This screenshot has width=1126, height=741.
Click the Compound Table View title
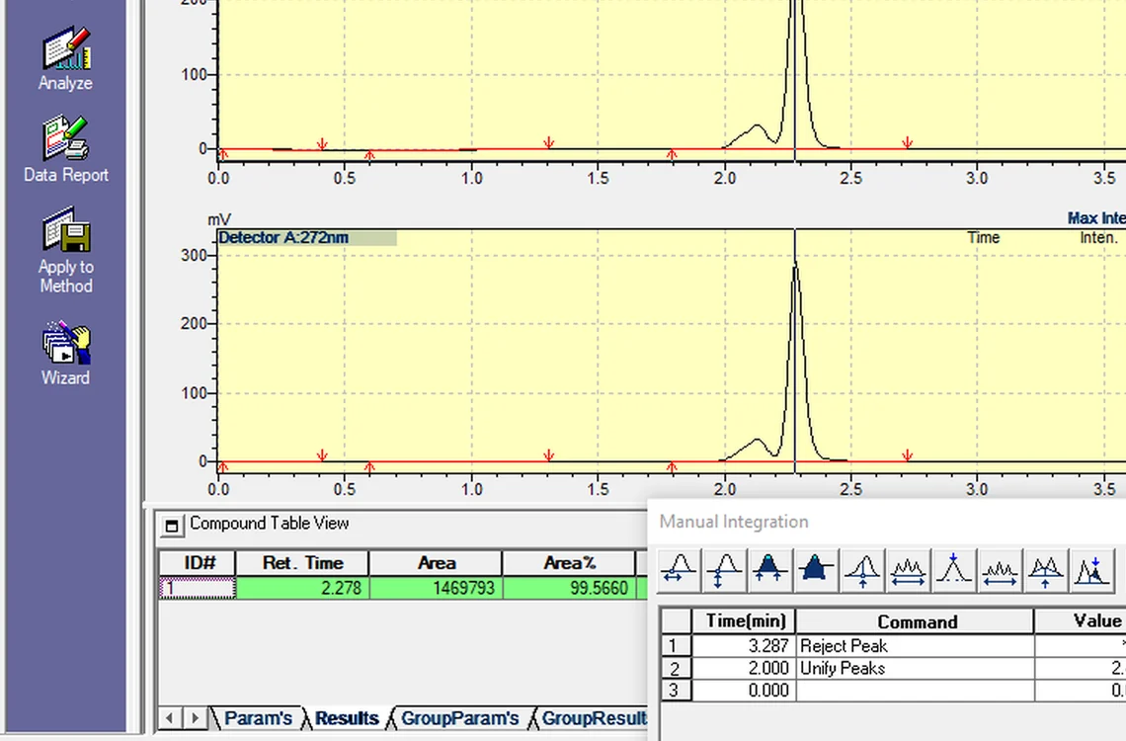[x=270, y=524]
